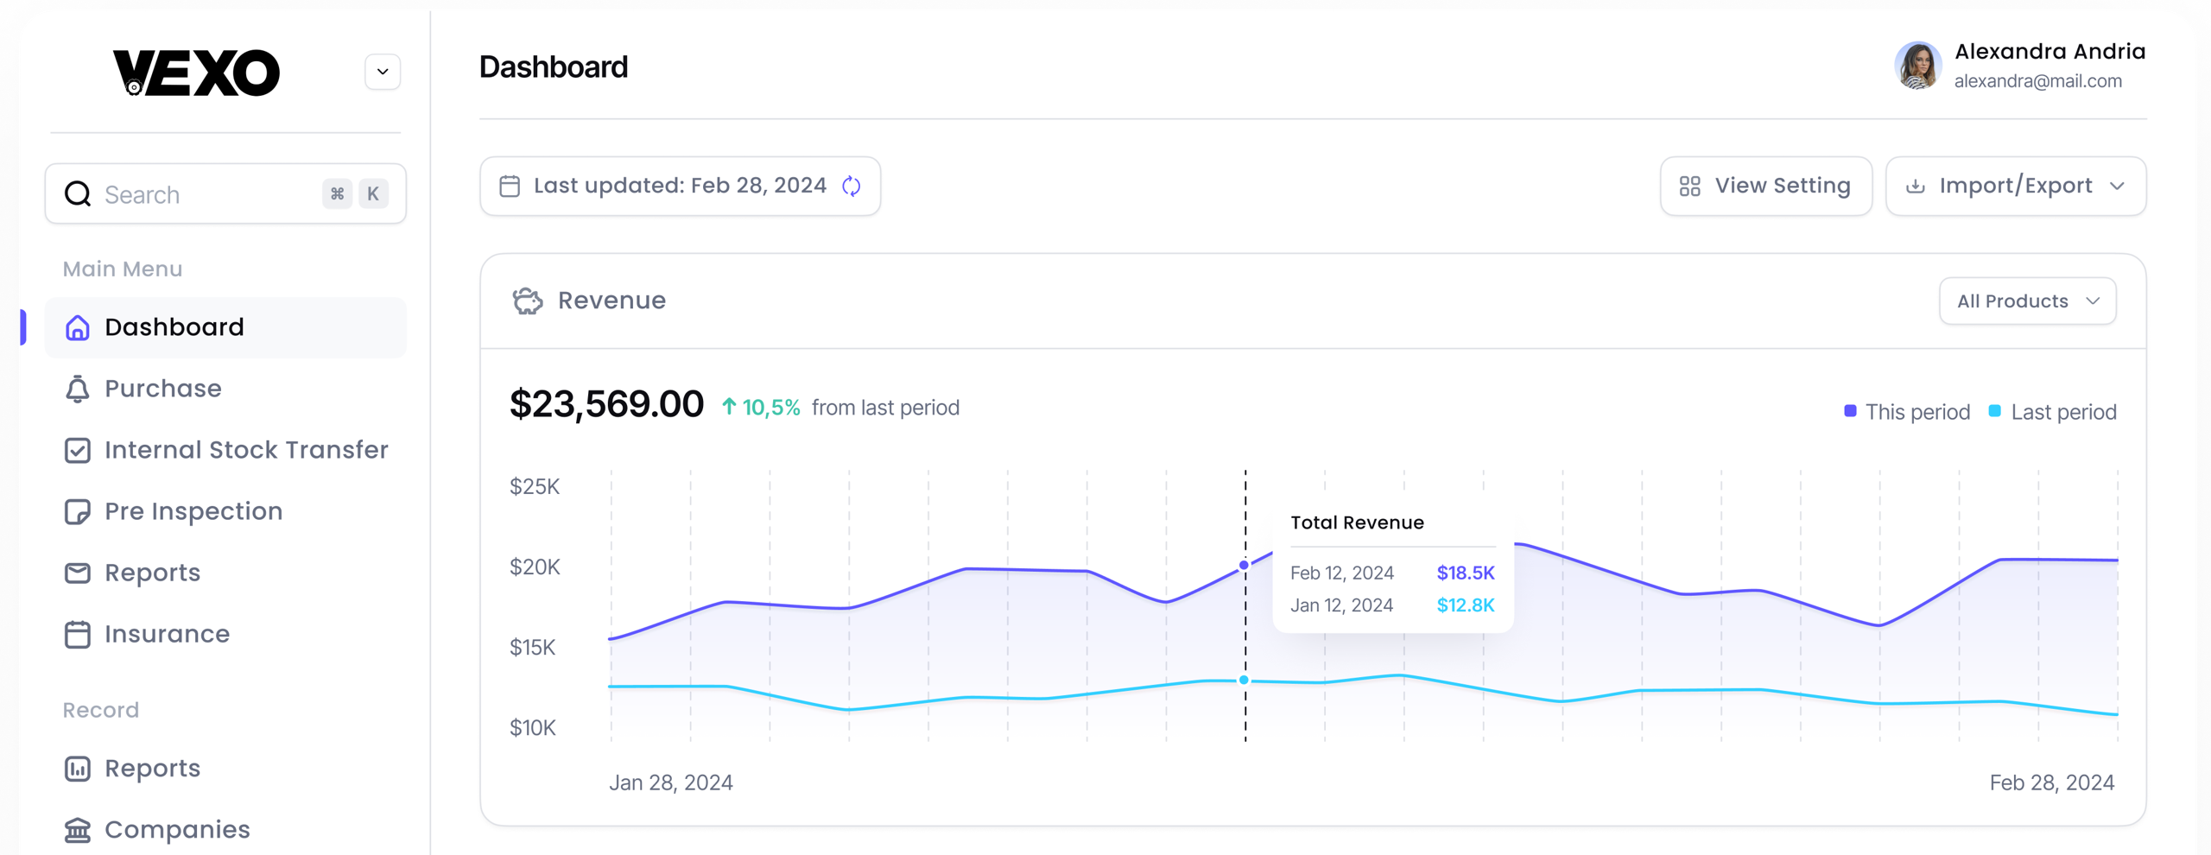
Task: Click the magnifier icon in search box
Action: [x=78, y=194]
